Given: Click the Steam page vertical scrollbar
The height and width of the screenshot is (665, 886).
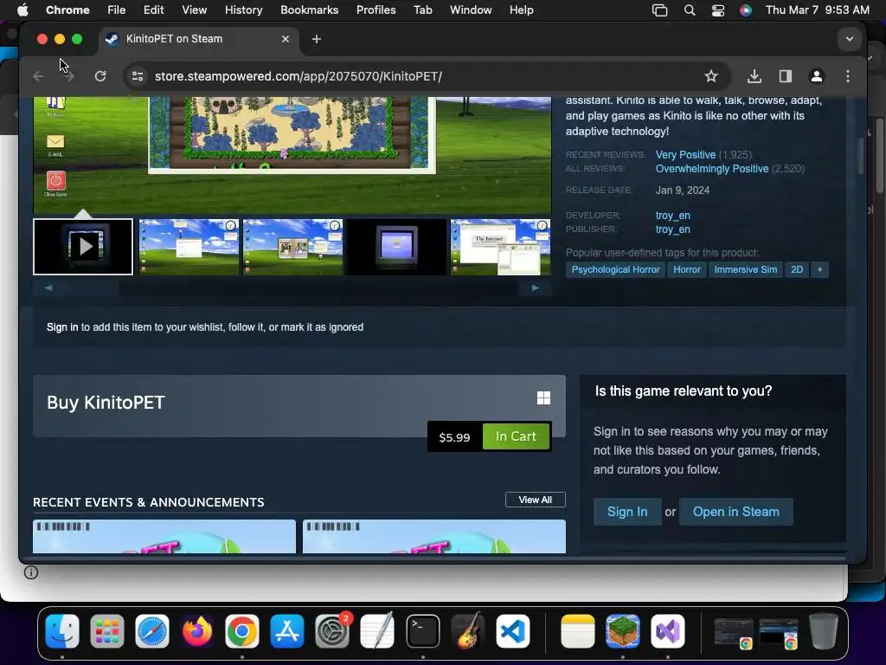Looking at the screenshot, I should 861,156.
